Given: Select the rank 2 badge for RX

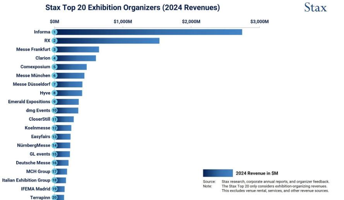Looking at the screenshot, I should (x=55, y=41).
